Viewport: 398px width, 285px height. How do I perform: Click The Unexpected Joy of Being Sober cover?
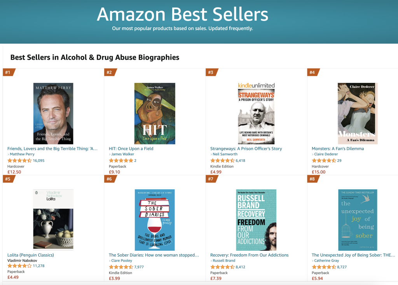pos(358,220)
